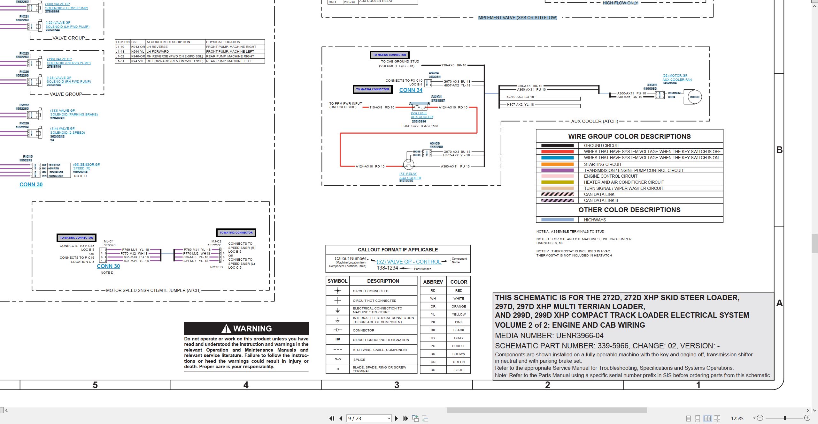Jump to the last page

point(406,418)
